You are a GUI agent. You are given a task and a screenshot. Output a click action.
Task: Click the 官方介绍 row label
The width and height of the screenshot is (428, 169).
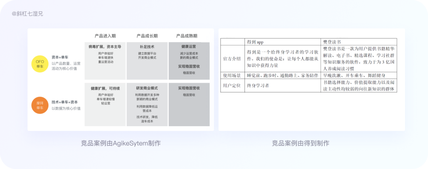(232, 58)
